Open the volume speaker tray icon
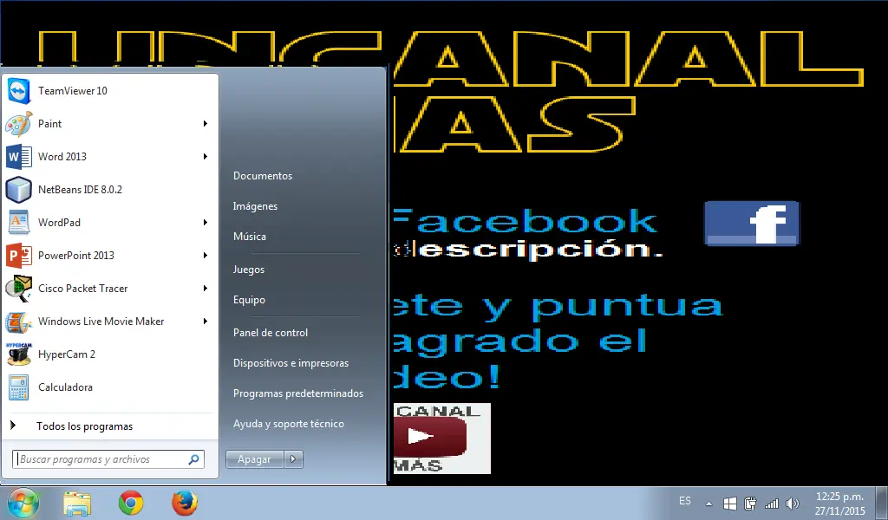 click(793, 503)
